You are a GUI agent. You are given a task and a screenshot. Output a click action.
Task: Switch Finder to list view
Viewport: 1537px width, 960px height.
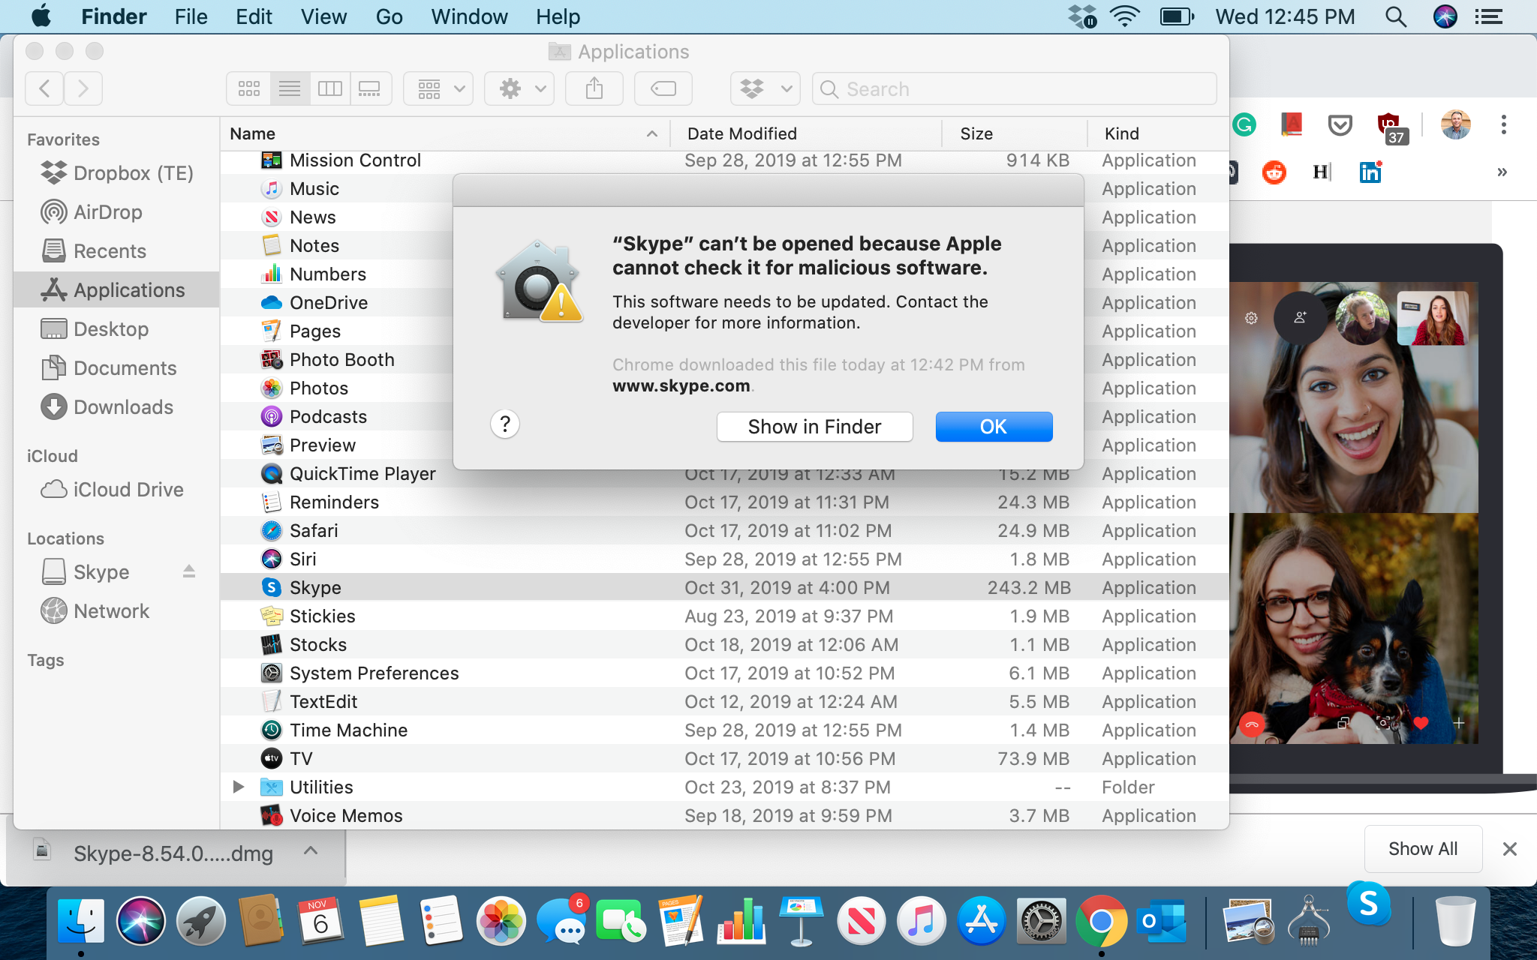pos(290,88)
